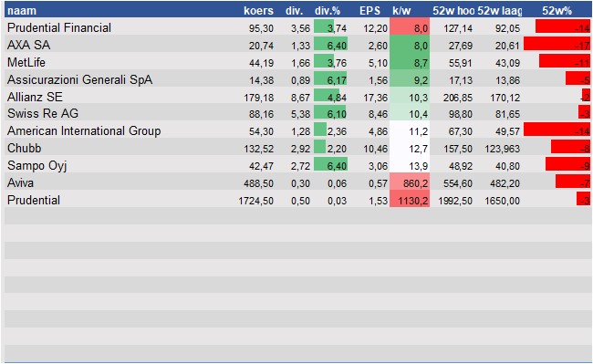This screenshot has height=364, width=593.
Task: Open Assicurazioni Generali SpA entry
Action: [79, 79]
